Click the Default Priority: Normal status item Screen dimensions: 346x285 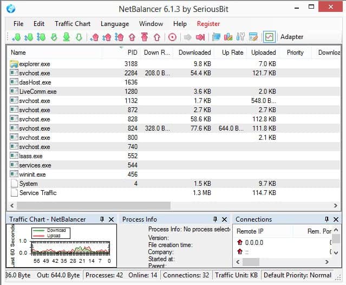pyautogui.click(x=297, y=275)
